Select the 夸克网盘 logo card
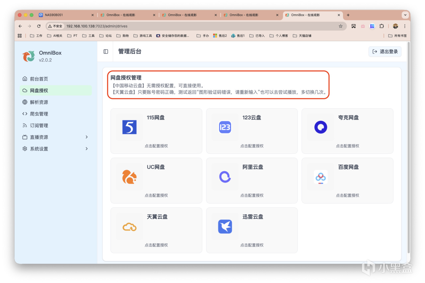 pos(347,131)
